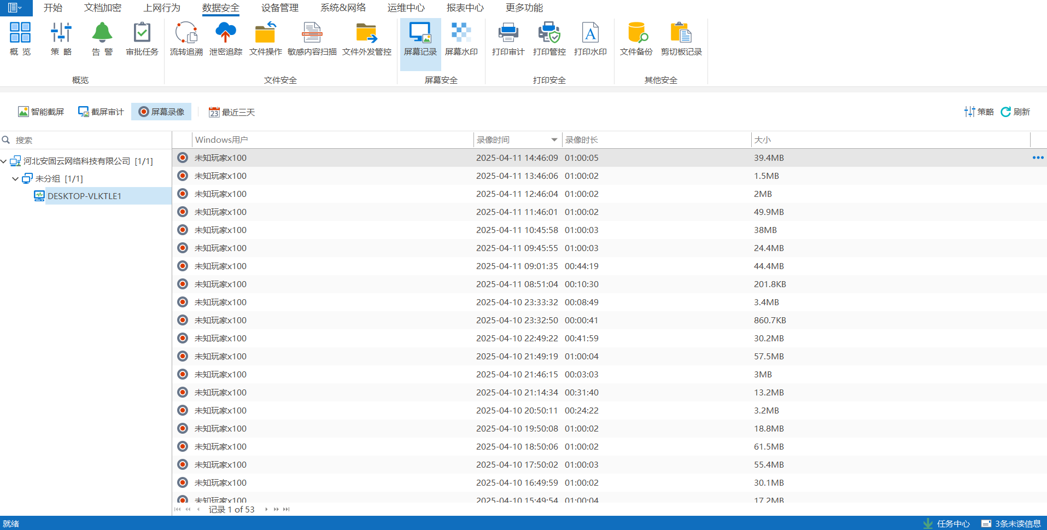Open 打印水印 print watermark
The width and height of the screenshot is (1047, 530).
coord(590,39)
